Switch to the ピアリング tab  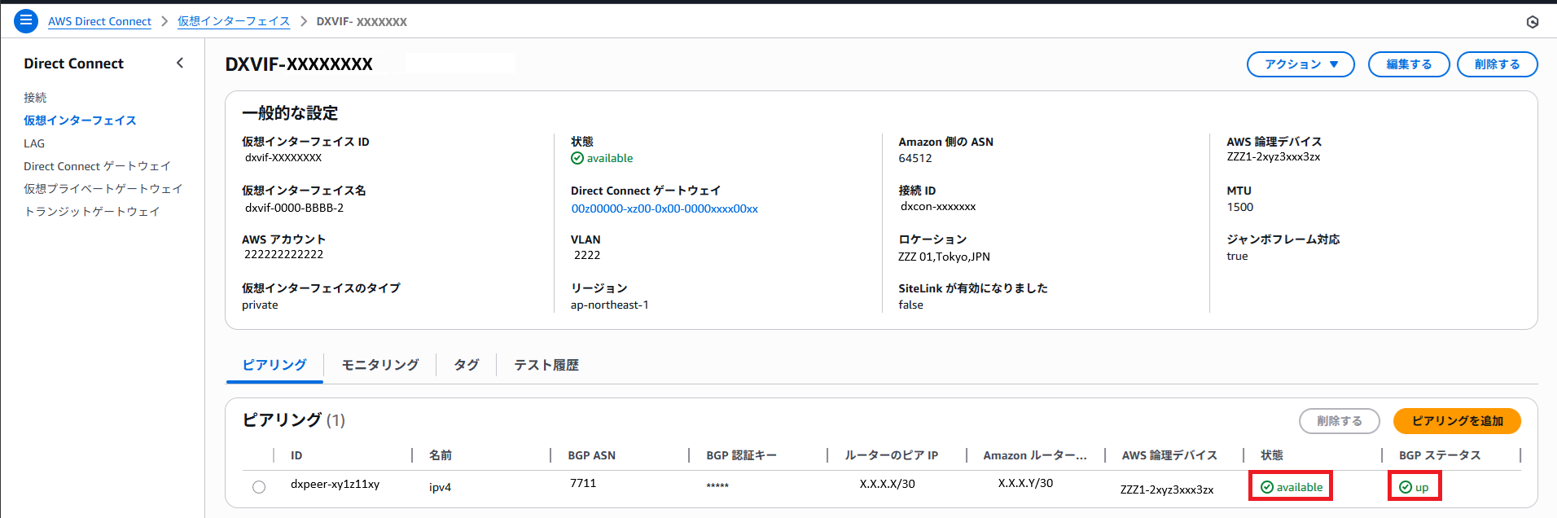click(x=274, y=365)
